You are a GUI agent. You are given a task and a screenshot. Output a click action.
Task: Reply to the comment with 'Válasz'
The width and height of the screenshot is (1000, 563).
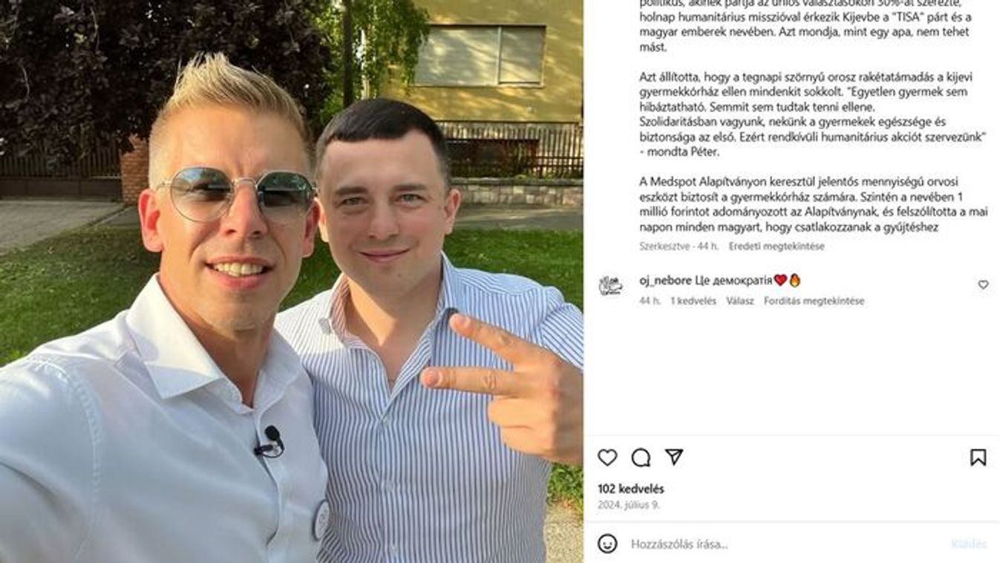pyautogui.click(x=740, y=301)
